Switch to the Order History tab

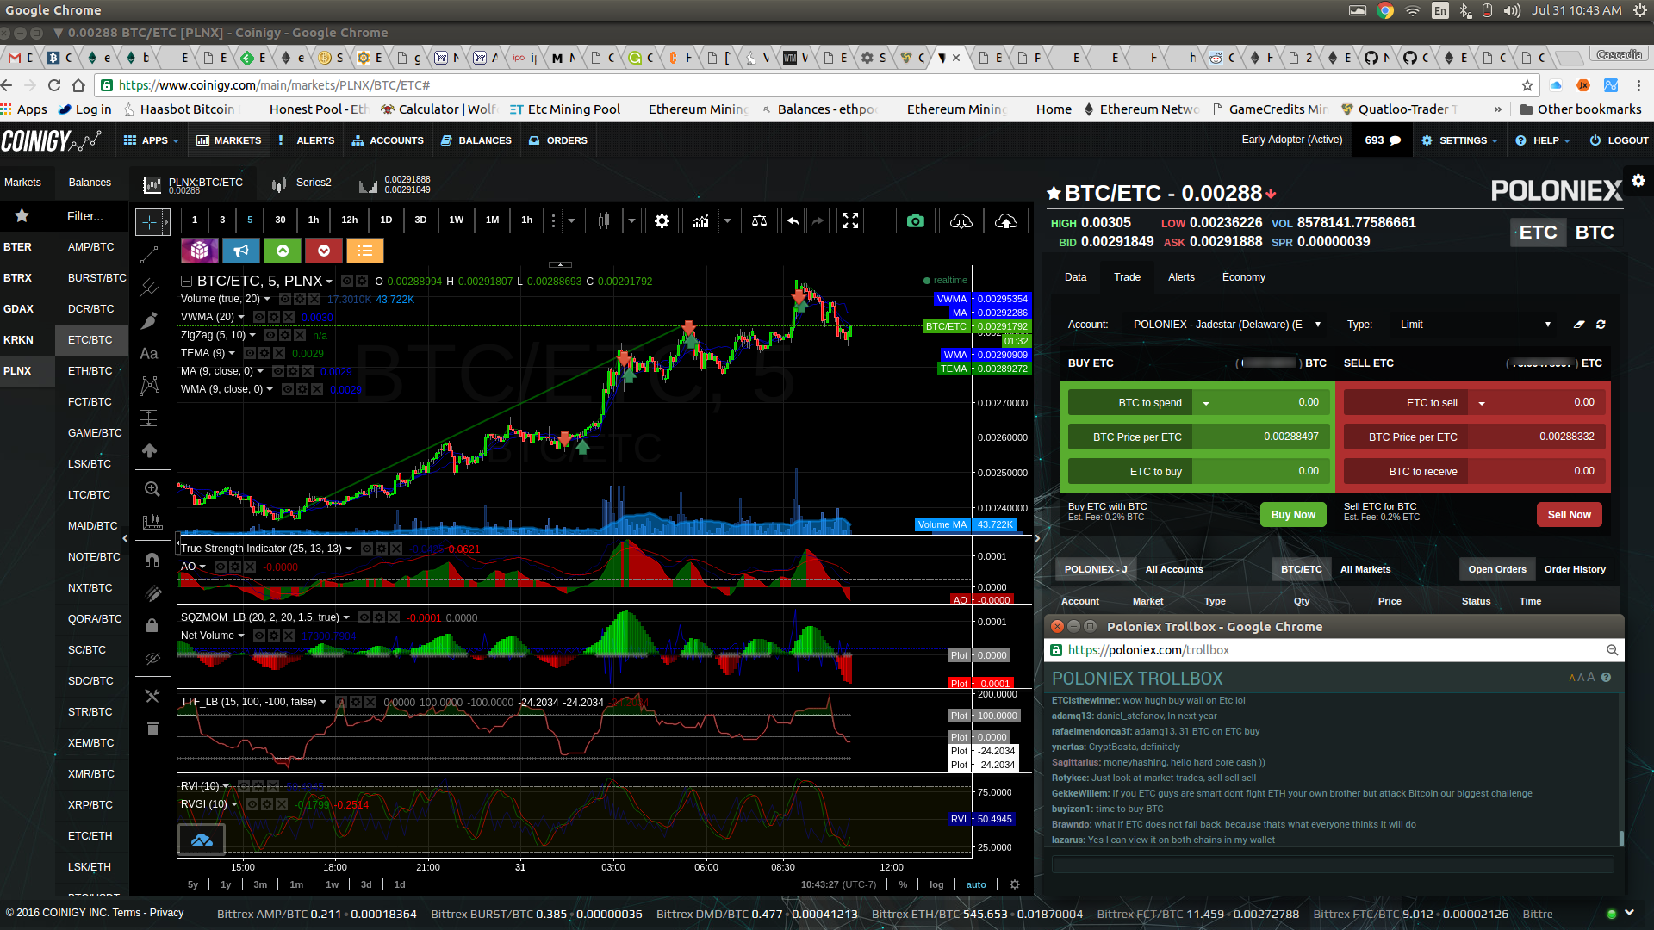(x=1575, y=569)
